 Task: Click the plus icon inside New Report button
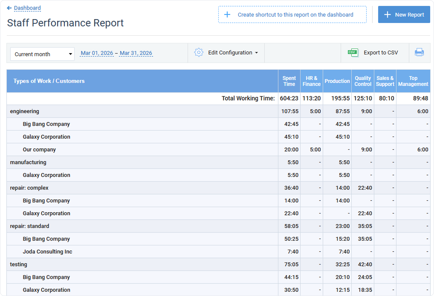tap(387, 14)
